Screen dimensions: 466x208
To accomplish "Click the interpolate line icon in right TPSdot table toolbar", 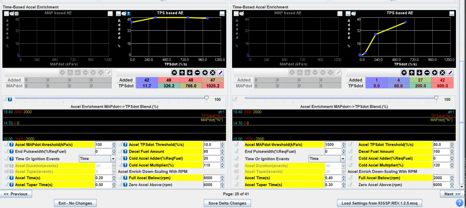I will tap(450, 73).
